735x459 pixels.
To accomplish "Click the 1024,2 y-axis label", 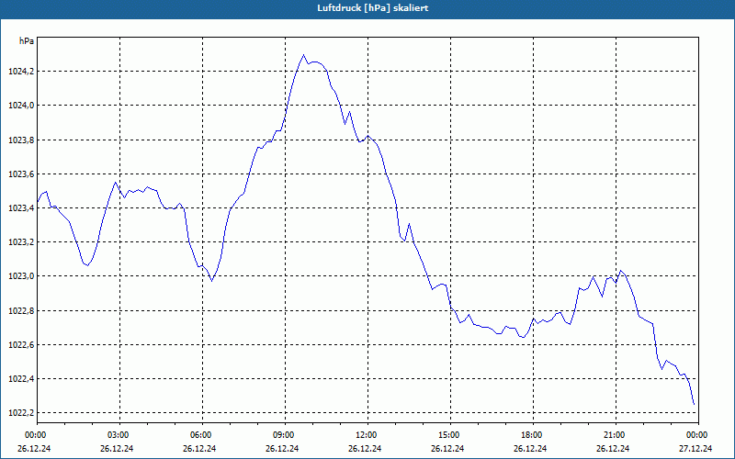I will pos(21,72).
